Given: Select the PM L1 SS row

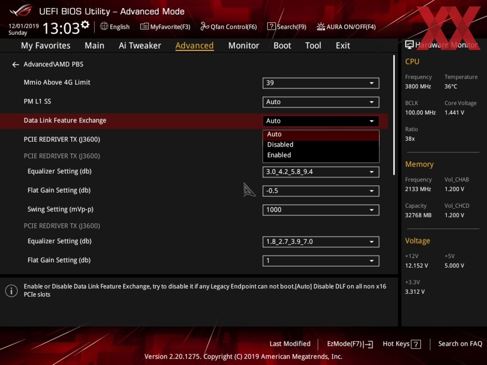Looking at the screenshot, I should click(194, 102).
